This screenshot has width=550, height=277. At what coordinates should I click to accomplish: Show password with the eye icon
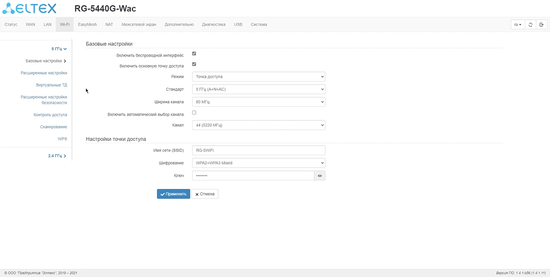pyautogui.click(x=319, y=176)
